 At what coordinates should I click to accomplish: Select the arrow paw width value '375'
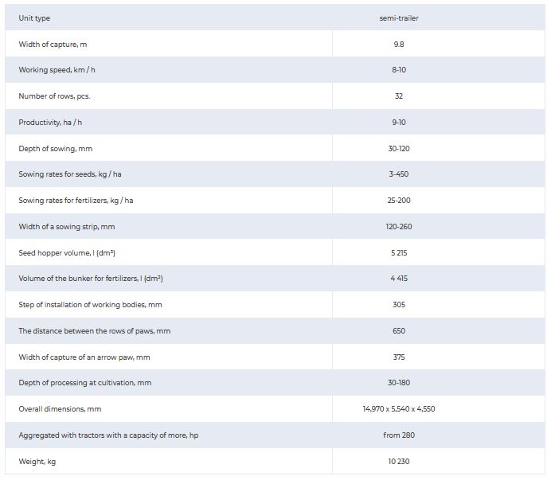point(398,357)
